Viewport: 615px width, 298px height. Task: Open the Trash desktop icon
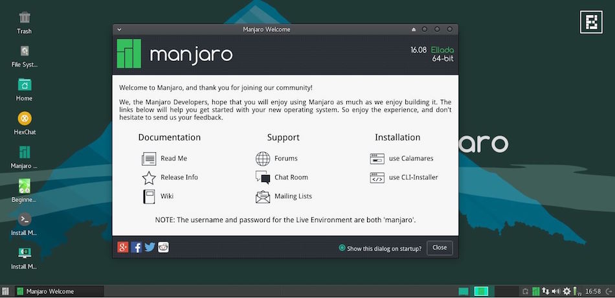[25, 17]
